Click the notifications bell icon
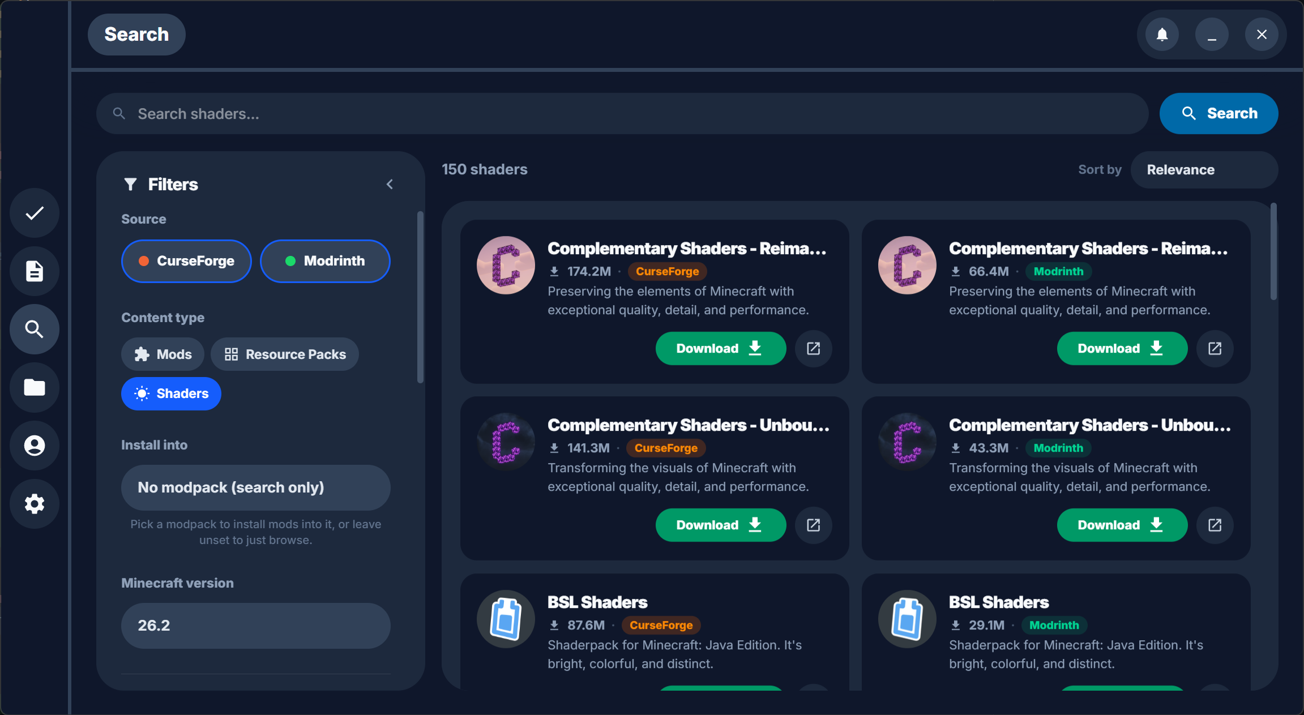Screen dimensions: 1304x715 coord(1162,35)
